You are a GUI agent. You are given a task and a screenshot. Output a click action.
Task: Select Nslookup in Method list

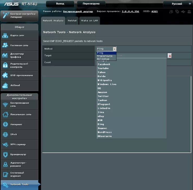coord(106,59)
